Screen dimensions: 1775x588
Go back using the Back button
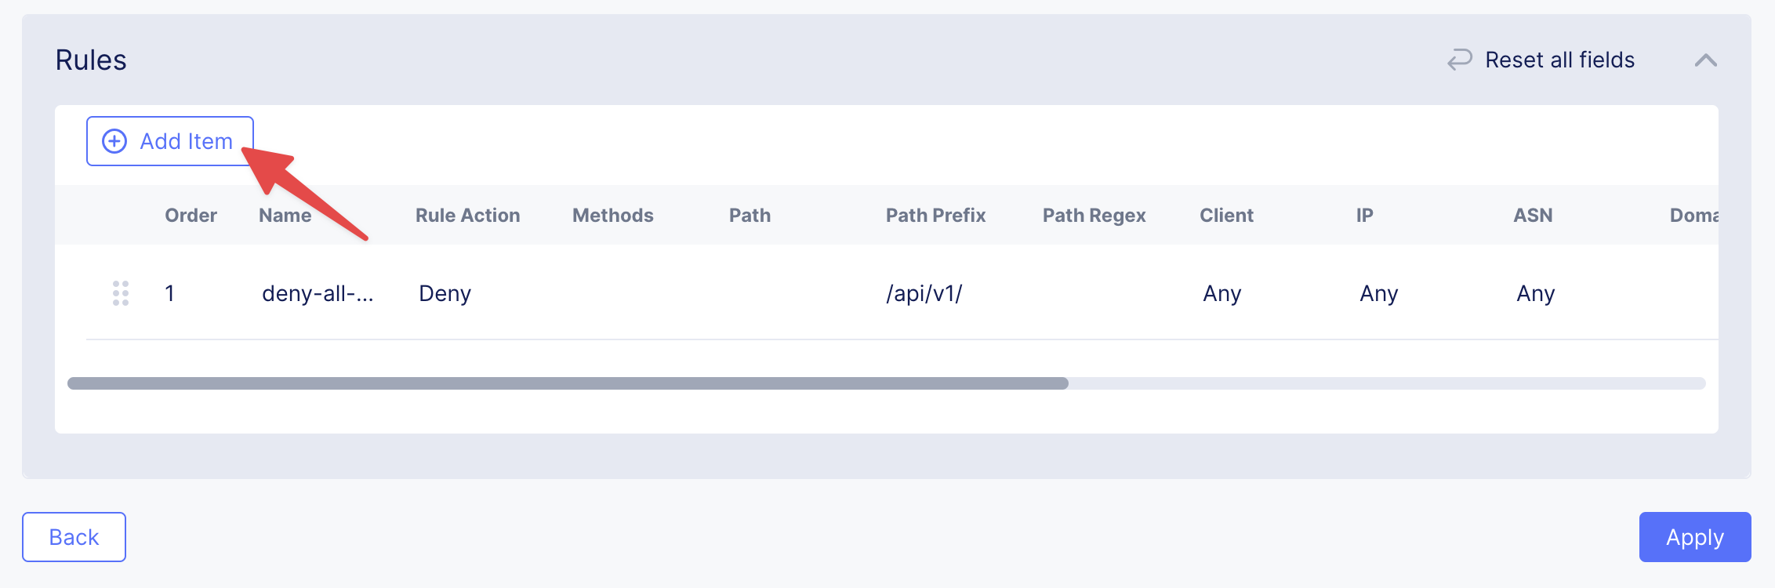tap(74, 537)
